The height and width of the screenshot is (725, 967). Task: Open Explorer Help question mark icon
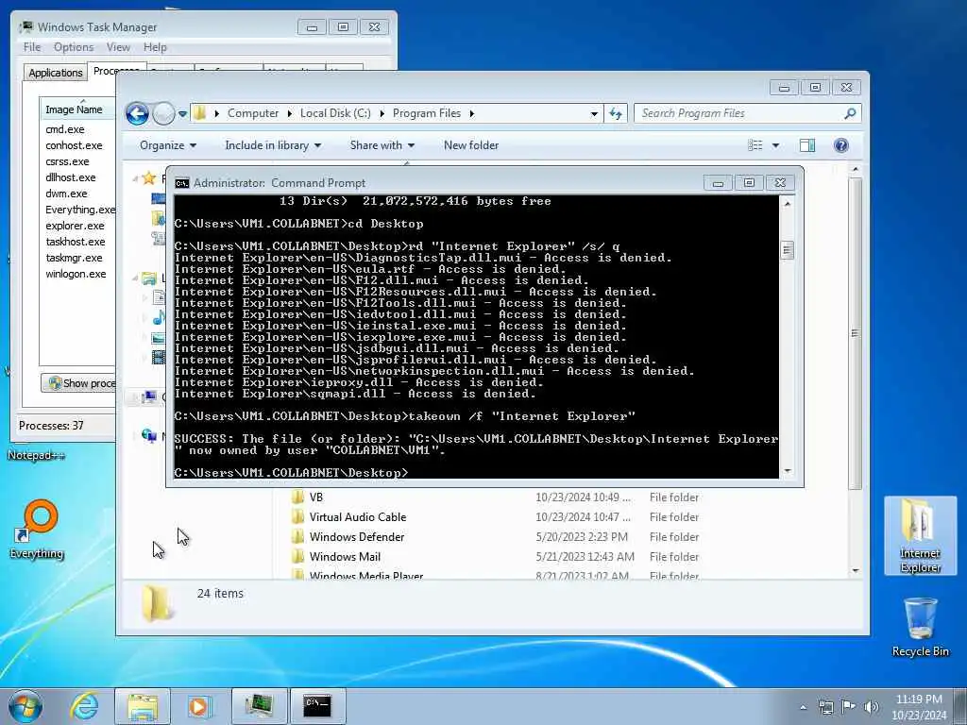point(840,145)
